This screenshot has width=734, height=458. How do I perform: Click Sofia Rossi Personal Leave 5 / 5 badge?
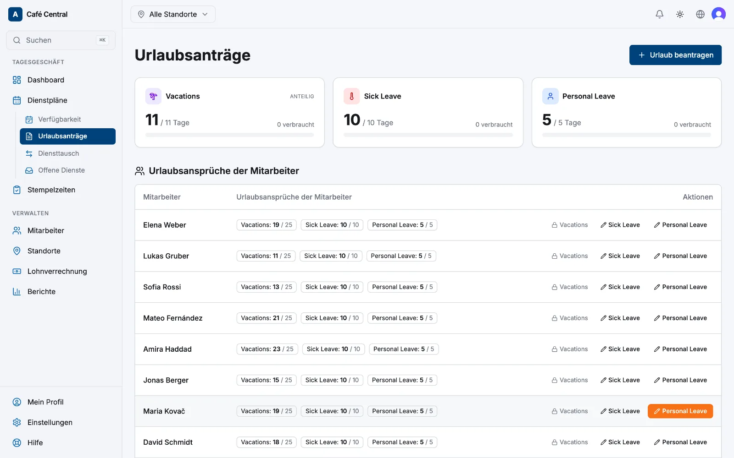[x=402, y=287]
